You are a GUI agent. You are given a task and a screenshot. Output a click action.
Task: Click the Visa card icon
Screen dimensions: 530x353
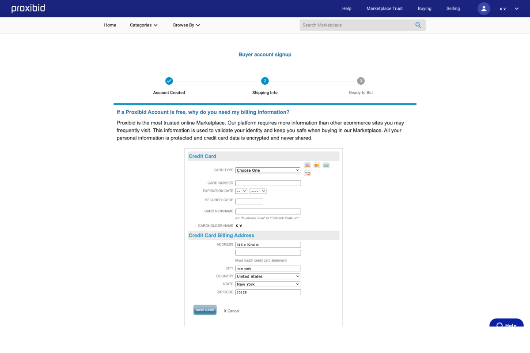tap(307, 165)
